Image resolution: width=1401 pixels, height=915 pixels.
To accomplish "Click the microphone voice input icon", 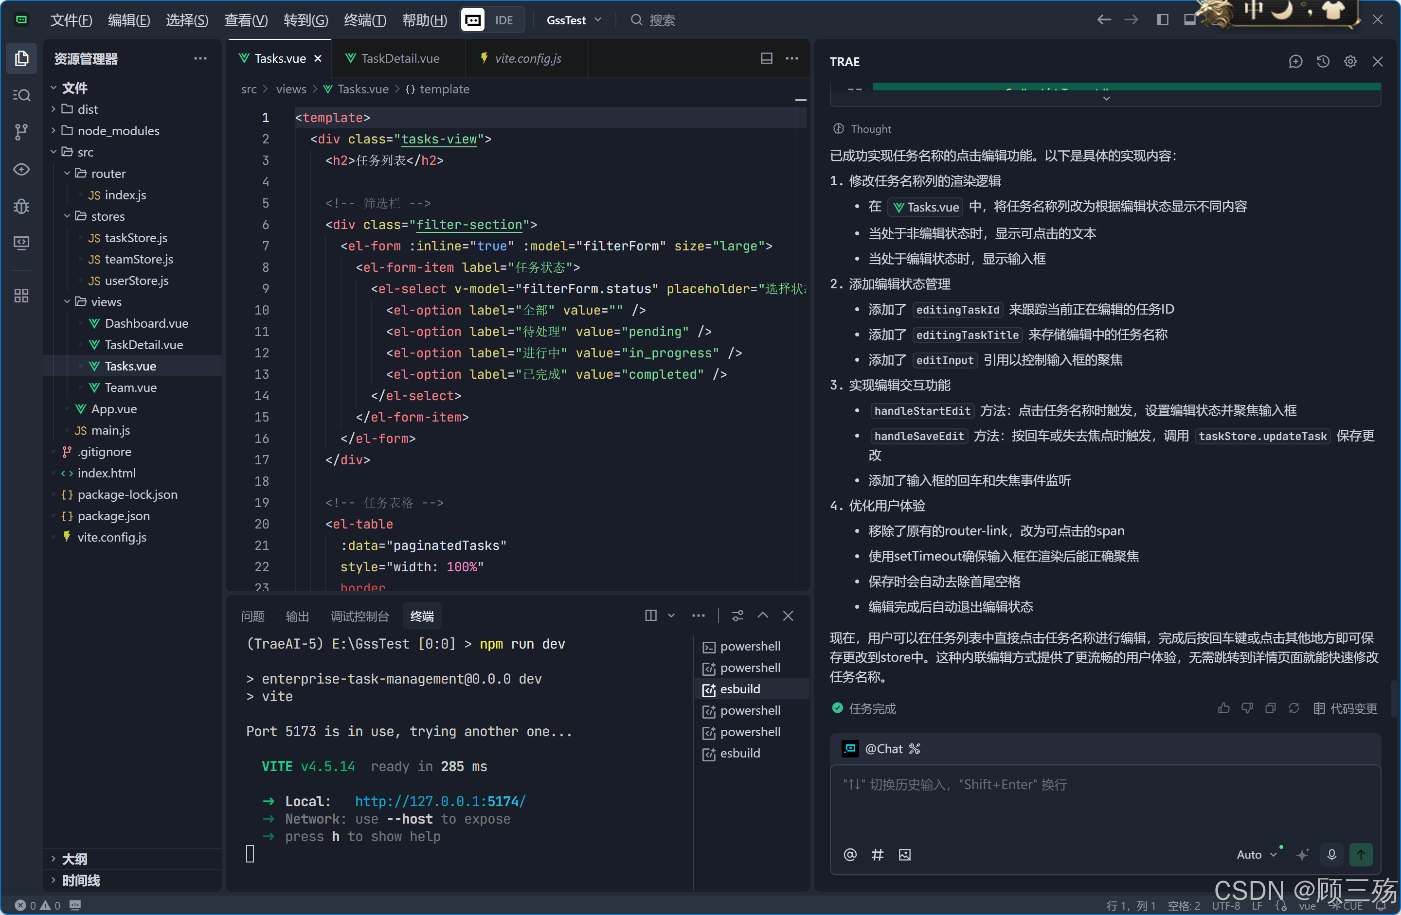I will (x=1331, y=854).
